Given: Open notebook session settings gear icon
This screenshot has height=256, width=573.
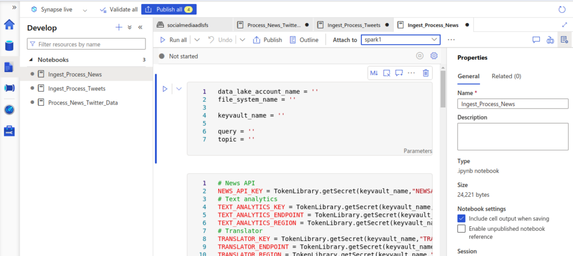Looking at the screenshot, I should [434, 56].
